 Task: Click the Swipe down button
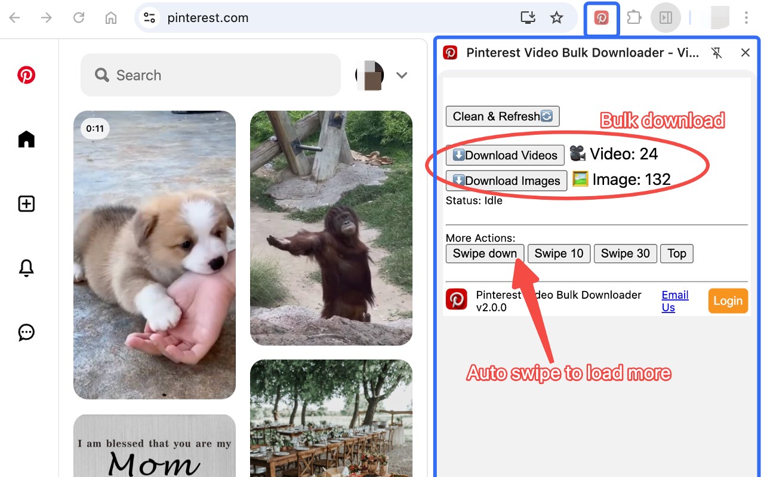pyautogui.click(x=485, y=253)
